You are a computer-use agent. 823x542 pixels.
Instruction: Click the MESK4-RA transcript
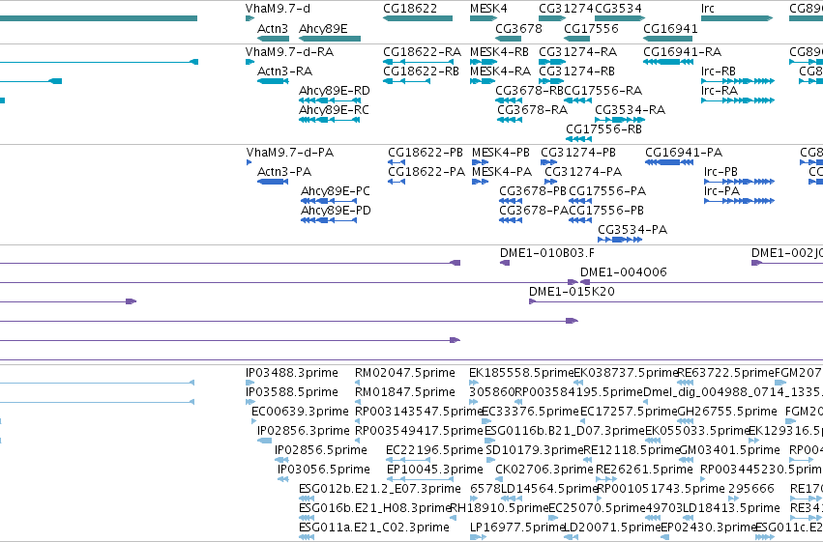coord(483,81)
